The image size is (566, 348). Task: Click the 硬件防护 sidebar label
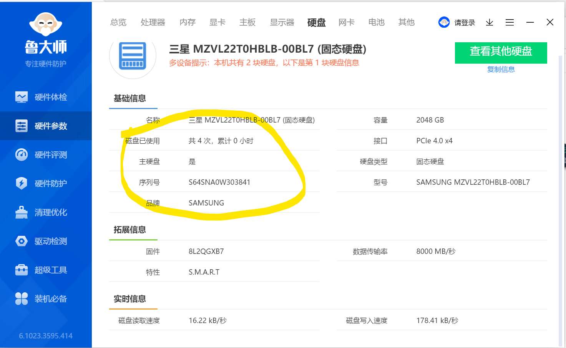[x=51, y=183]
